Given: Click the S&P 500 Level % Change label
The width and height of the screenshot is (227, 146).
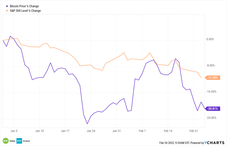Looking at the screenshot, I should coord(26,11).
